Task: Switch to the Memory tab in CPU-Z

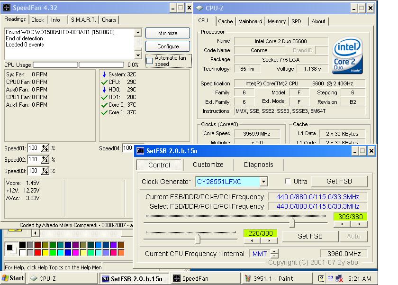Action: 277,21
